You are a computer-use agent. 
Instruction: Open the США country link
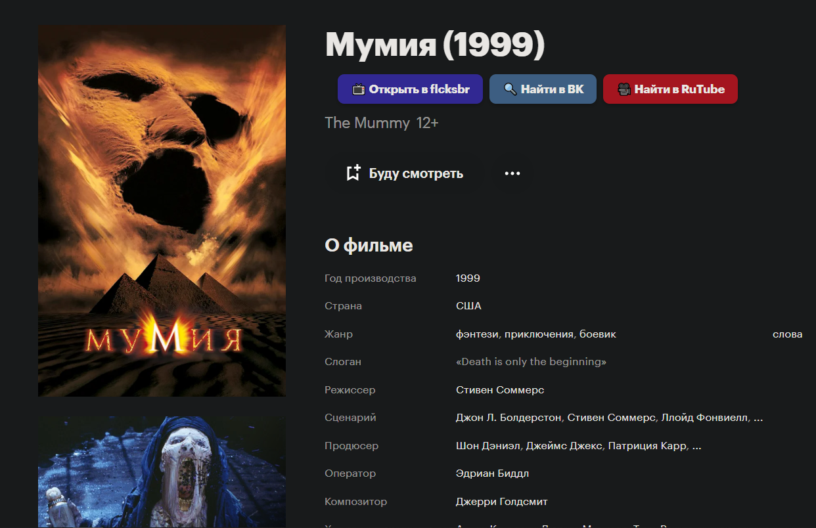click(468, 306)
